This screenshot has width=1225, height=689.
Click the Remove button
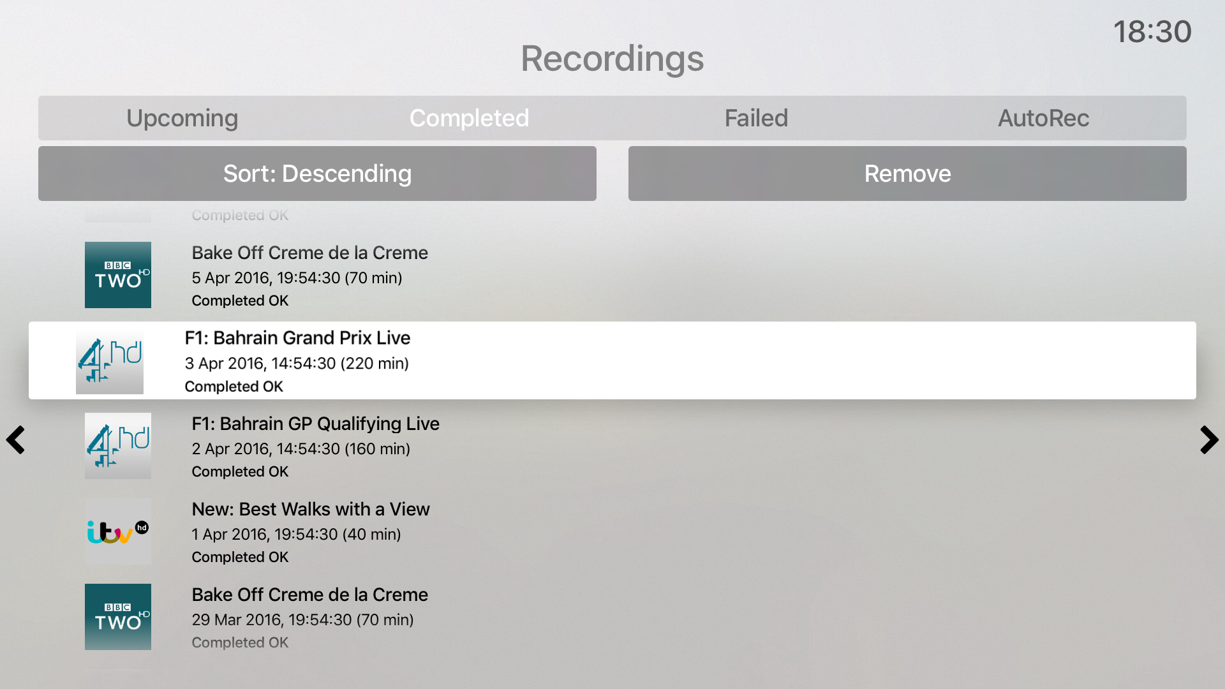click(x=907, y=174)
